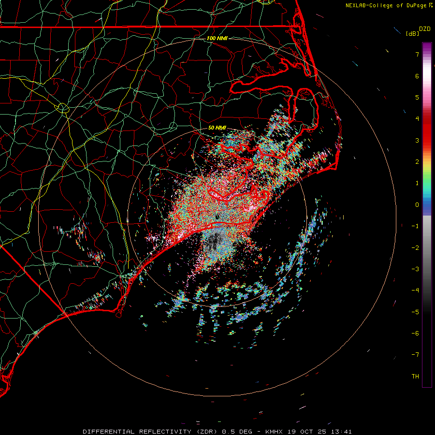Click the -6 dB value on the colorbar scale
Image resolution: width=435 pixels, height=435 pixels.
pyautogui.click(x=415, y=333)
